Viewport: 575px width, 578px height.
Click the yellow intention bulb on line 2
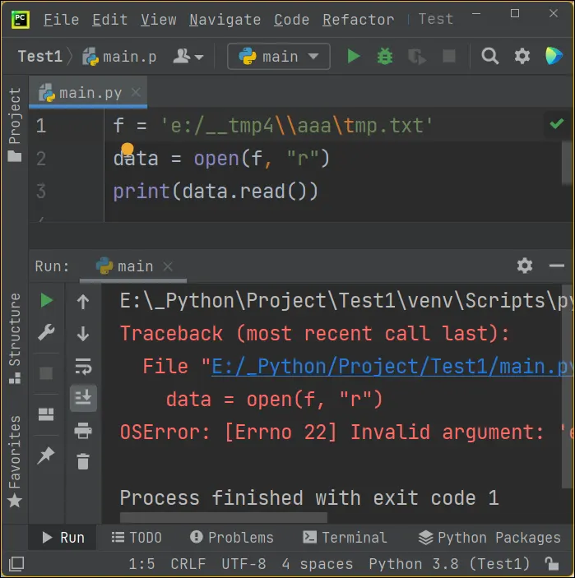[128, 149]
